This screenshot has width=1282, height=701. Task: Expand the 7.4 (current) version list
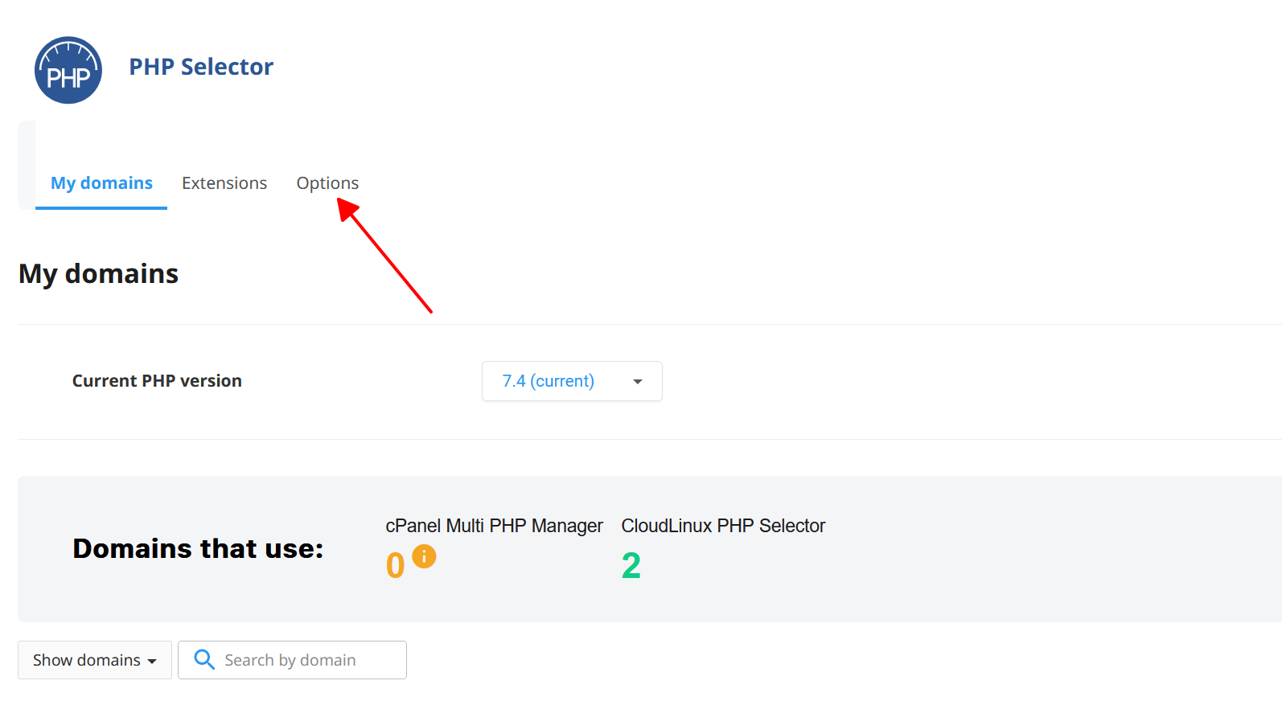point(571,381)
